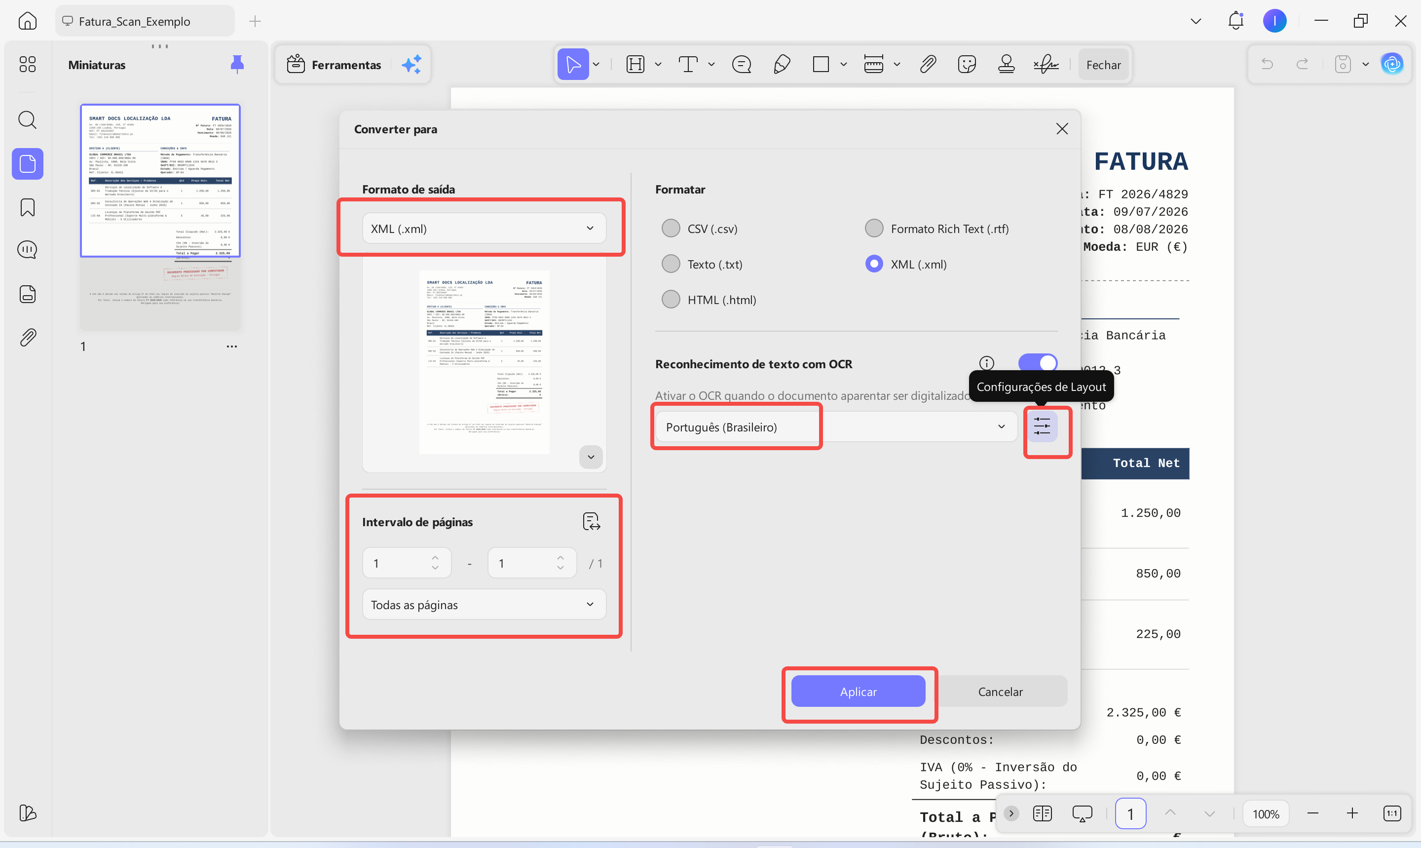Expand the shape tool dropdown arrow
The image size is (1421, 848).
point(844,64)
